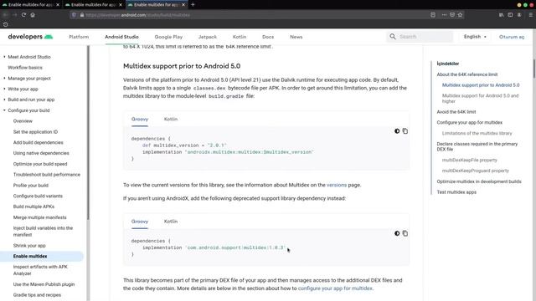Toggle dark theme on first code block
The image size is (536, 301).
pyautogui.click(x=397, y=131)
